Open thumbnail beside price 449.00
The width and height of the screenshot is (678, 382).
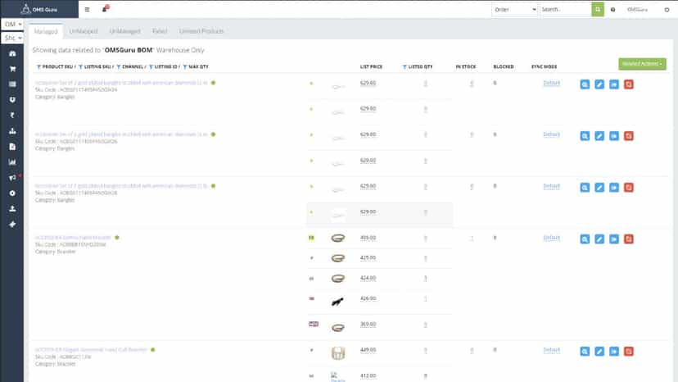(x=338, y=353)
